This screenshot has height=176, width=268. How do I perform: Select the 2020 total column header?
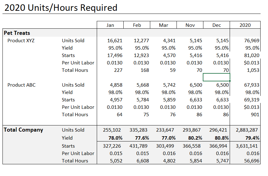point(245,25)
